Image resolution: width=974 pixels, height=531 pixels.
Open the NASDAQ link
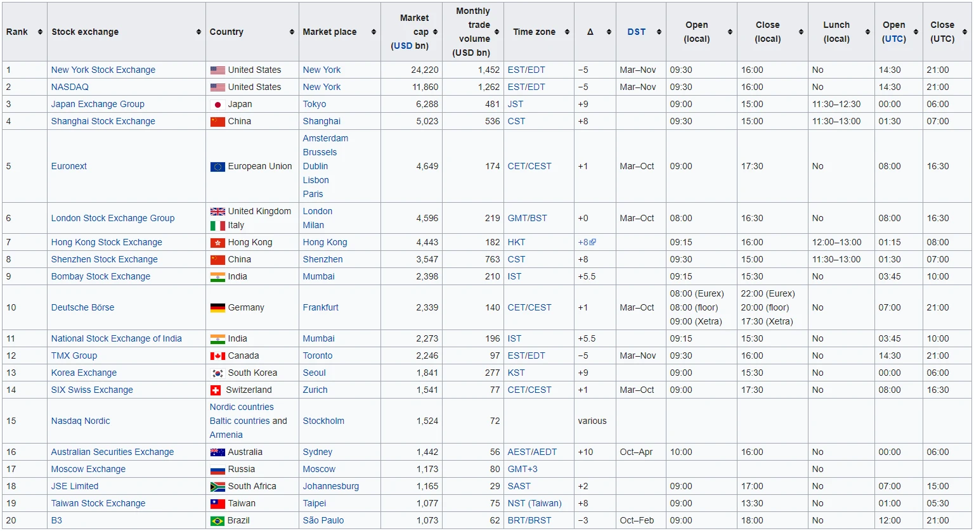pos(70,87)
